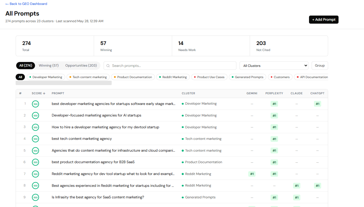
Task: Click score 100 circle in row 8
Action: (x=35, y=186)
